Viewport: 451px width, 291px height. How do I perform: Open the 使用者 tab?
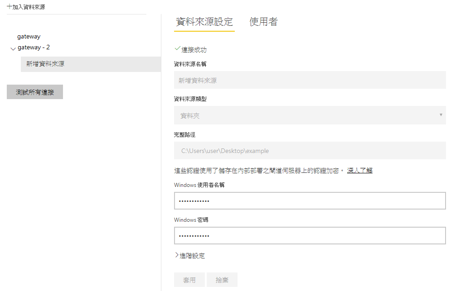263,22
